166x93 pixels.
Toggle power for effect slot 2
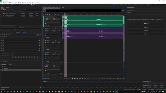coord(3,41)
